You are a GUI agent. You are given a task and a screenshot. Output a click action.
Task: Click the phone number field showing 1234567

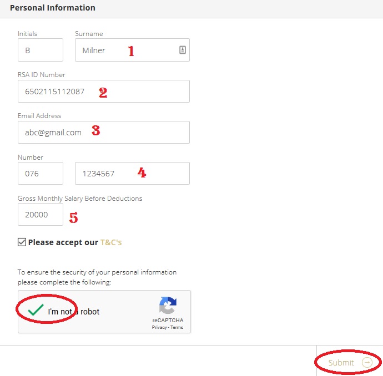[x=132, y=174]
